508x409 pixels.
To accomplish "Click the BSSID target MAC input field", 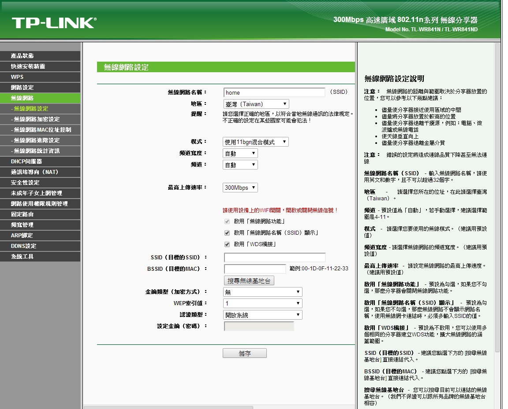I will [x=255, y=269].
